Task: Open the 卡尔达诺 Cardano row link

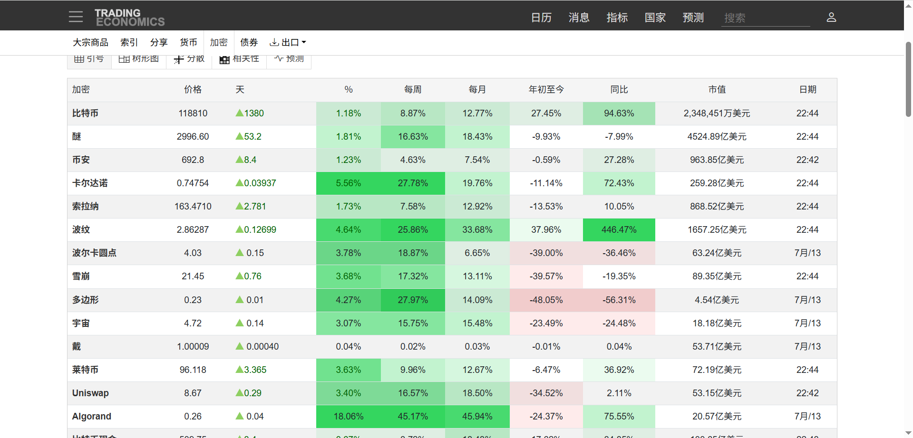Action: pyautogui.click(x=90, y=183)
